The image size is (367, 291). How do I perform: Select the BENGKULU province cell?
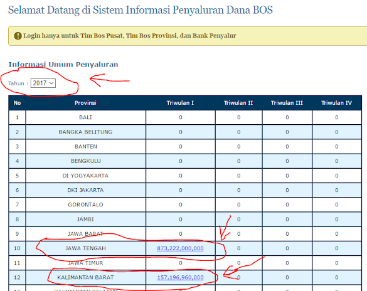86,161
